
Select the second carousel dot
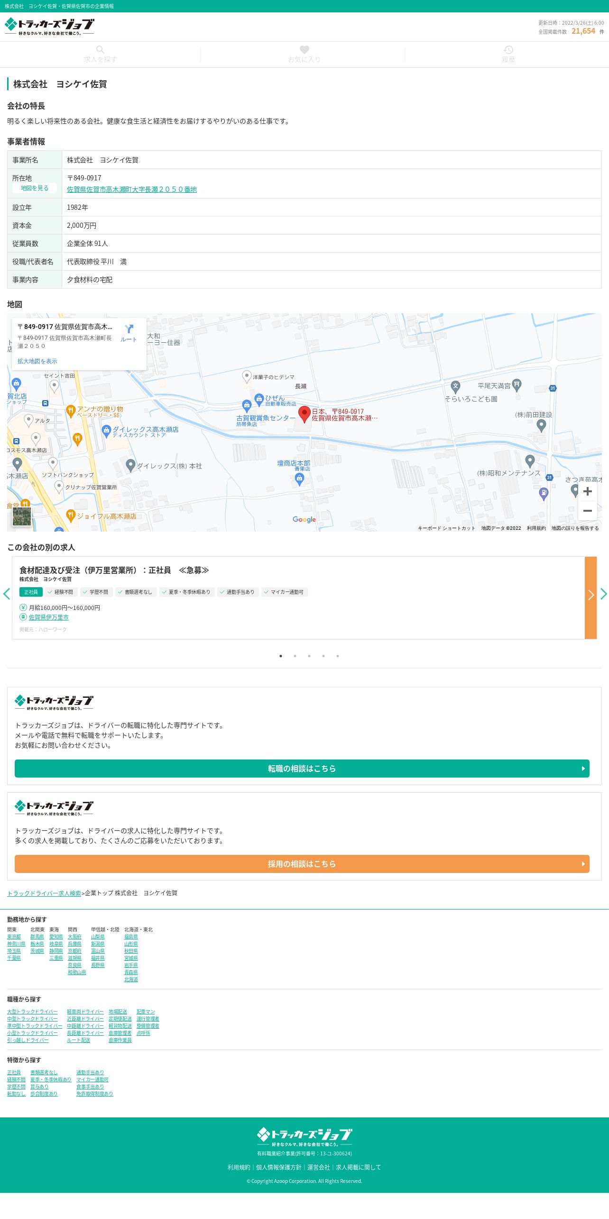295,656
